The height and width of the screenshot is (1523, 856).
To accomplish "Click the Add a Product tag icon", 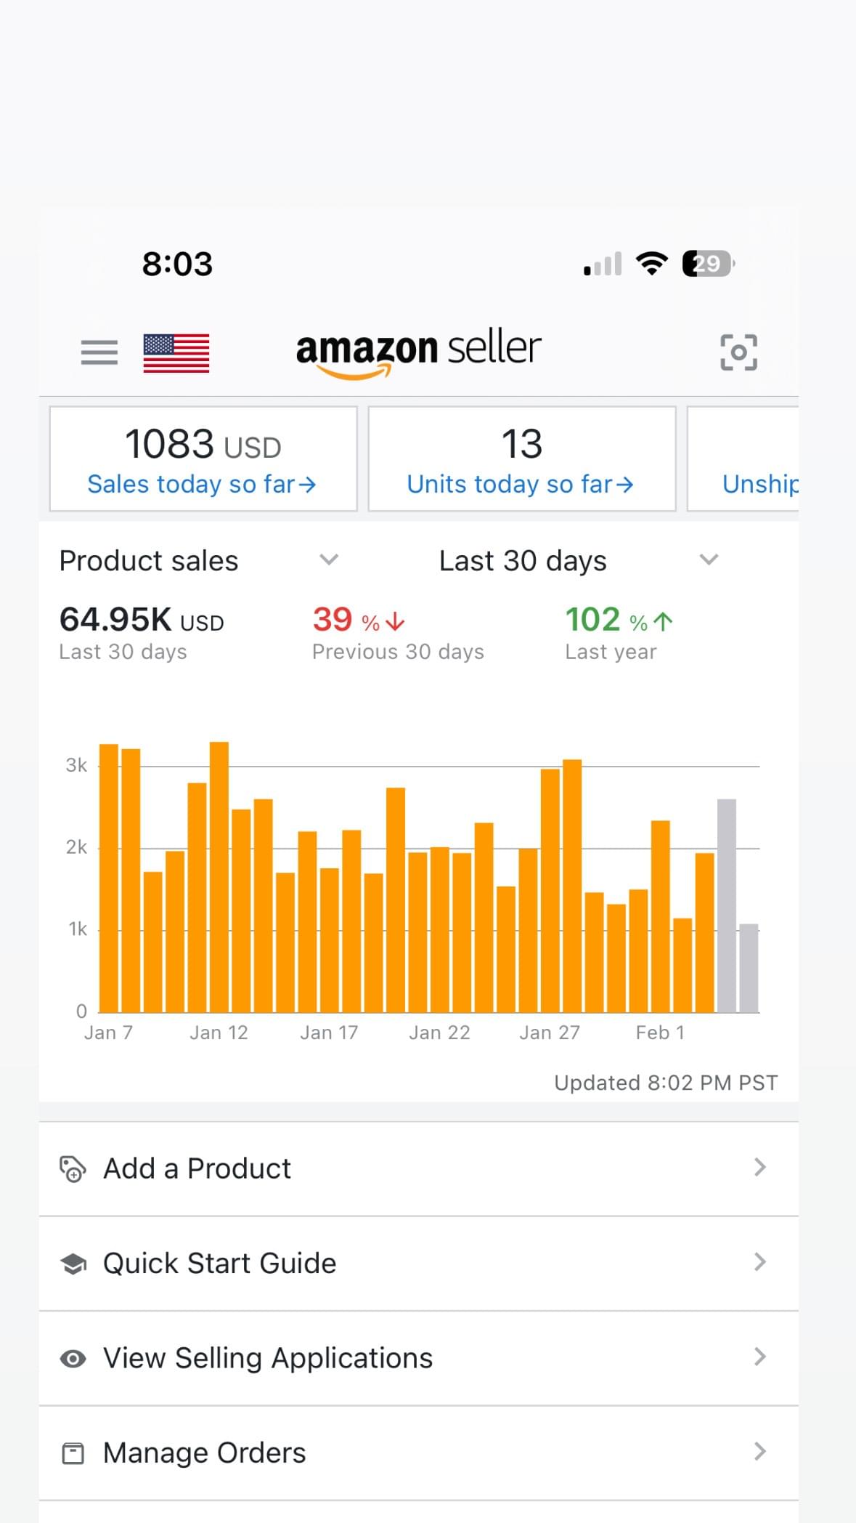I will [73, 1169].
